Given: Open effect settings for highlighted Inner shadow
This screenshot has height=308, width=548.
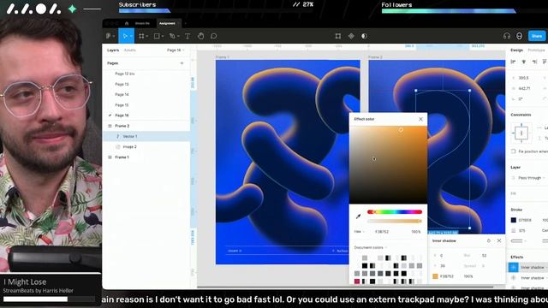Looking at the screenshot, I should pos(513,267).
